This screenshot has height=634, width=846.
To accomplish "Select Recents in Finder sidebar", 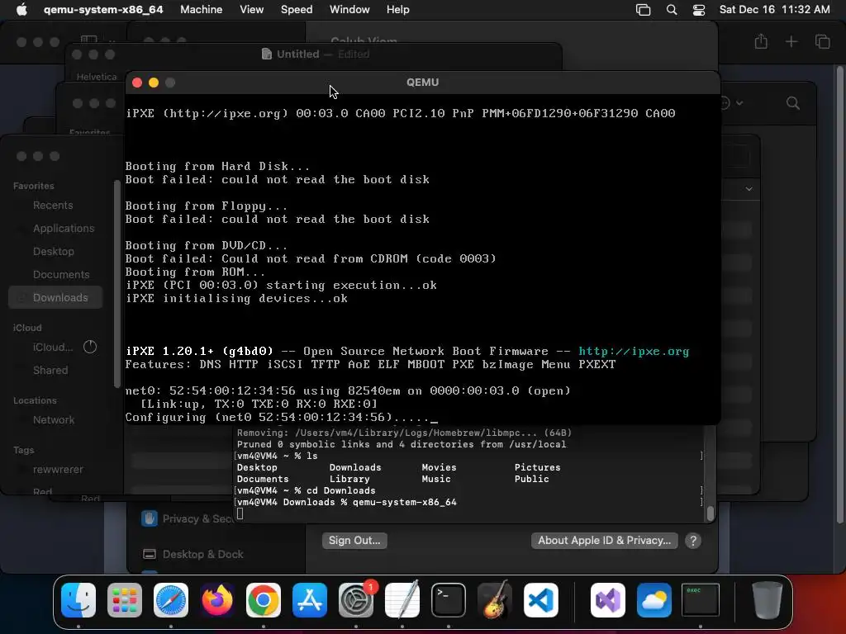I will coord(52,205).
